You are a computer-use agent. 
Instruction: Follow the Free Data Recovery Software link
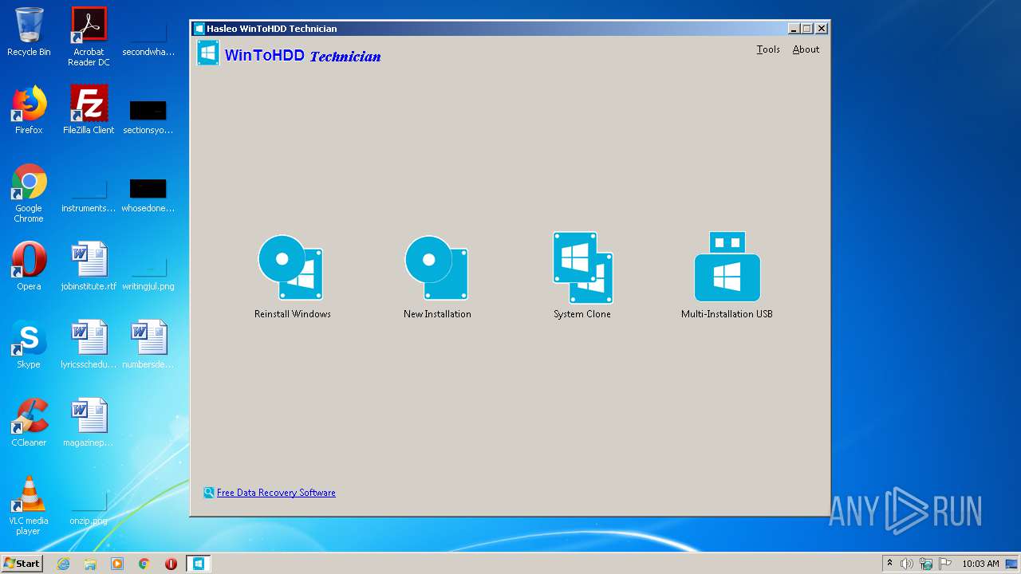tap(276, 493)
